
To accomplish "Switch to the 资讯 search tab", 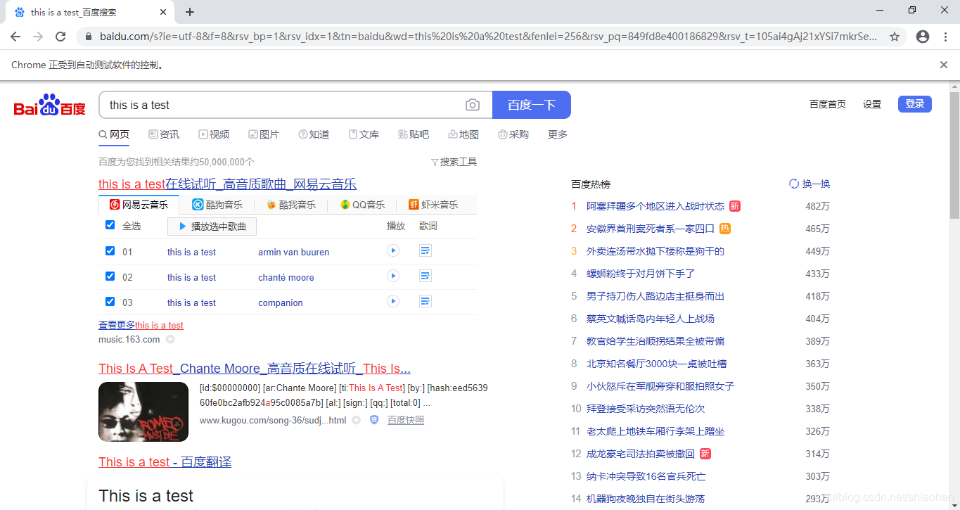I will [x=164, y=134].
